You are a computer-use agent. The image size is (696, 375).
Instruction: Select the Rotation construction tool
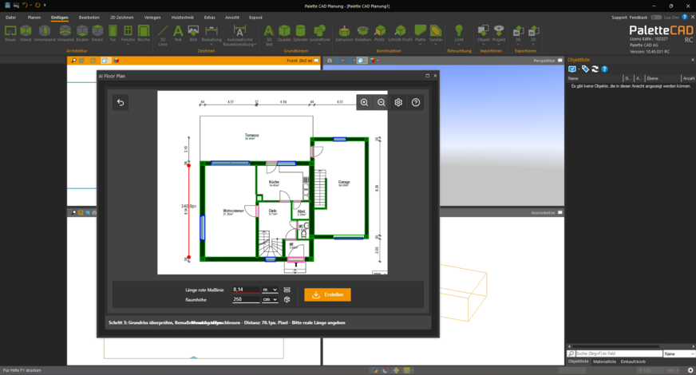362,34
